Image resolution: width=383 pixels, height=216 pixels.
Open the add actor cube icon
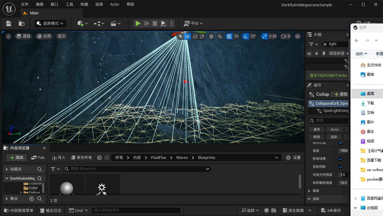click(82, 24)
